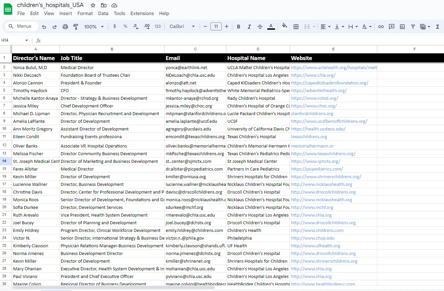The width and height of the screenshot is (444, 291).
Task: Open Google Sheets home logo
Action: tap(8, 9)
